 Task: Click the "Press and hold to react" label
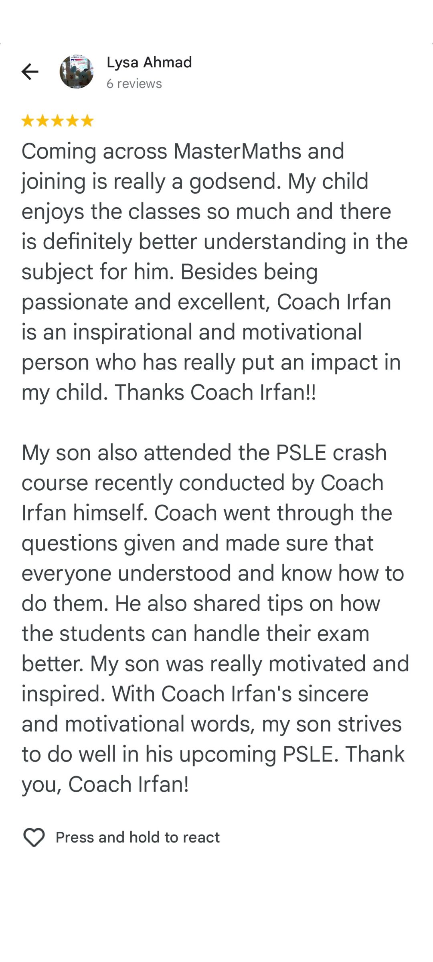pyautogui.click(x=138, y=838)
